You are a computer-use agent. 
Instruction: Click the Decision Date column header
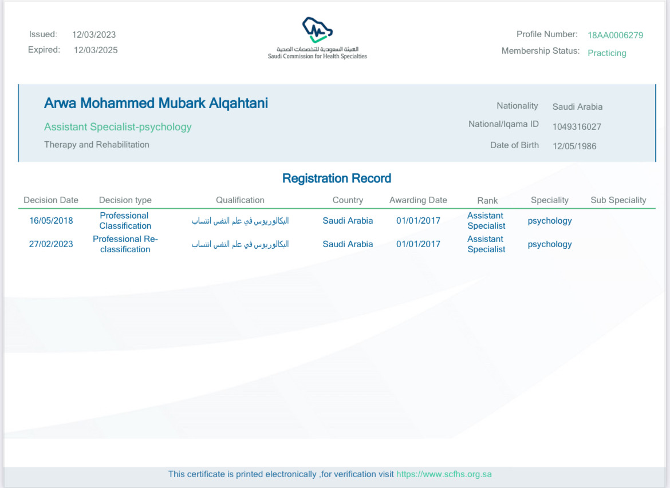pyautogui.click(x=51, y=200)
